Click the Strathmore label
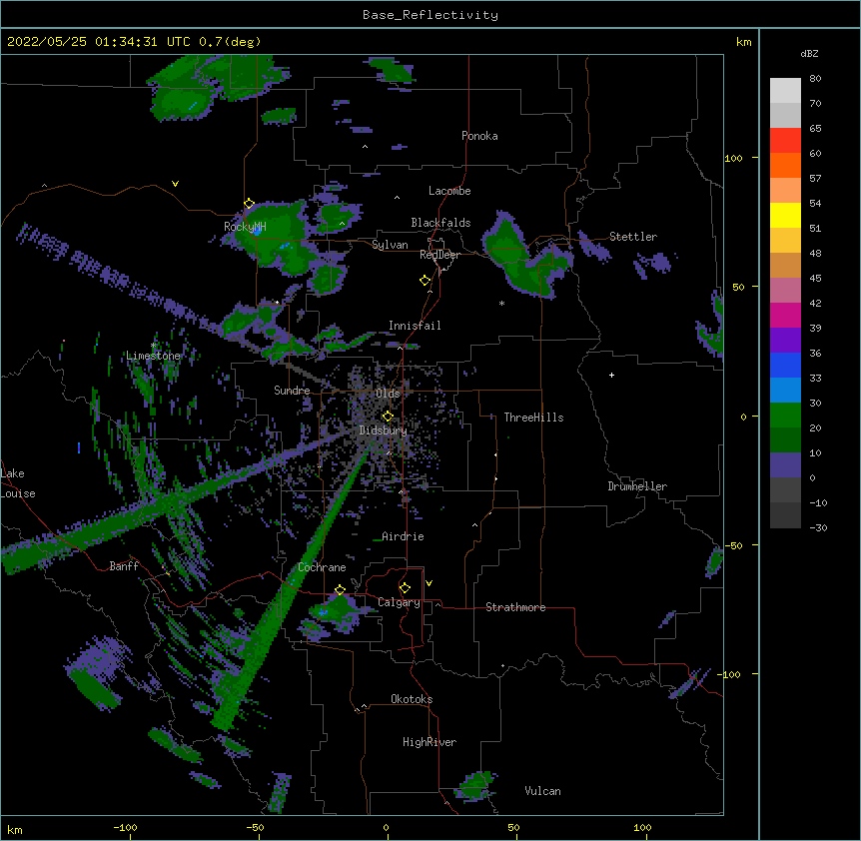Viewport: 861px width, 841px height. [515, 607]
